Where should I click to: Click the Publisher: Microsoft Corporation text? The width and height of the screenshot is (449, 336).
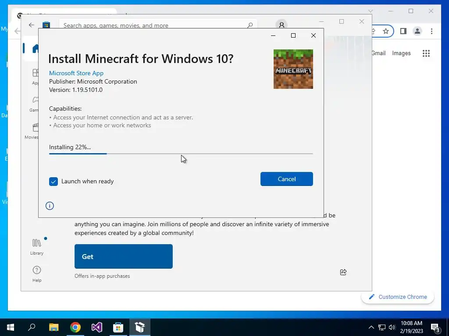[93, 81]
